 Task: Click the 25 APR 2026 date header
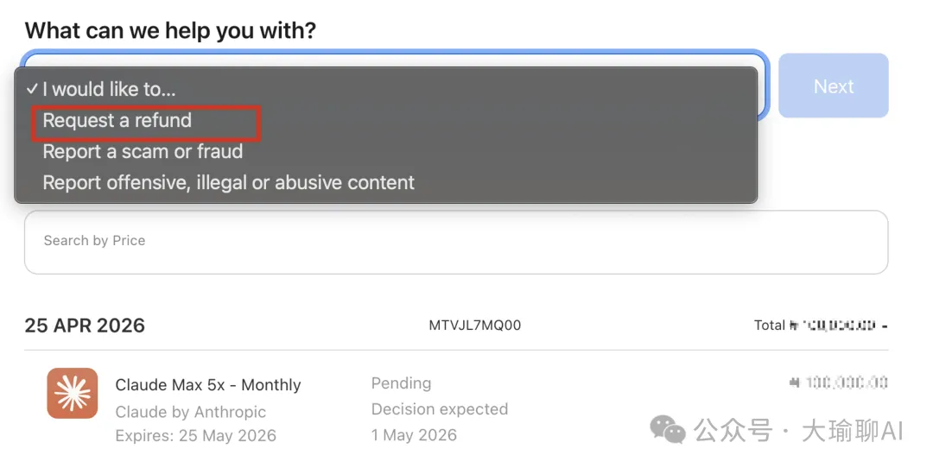click(x=85, y=326)
